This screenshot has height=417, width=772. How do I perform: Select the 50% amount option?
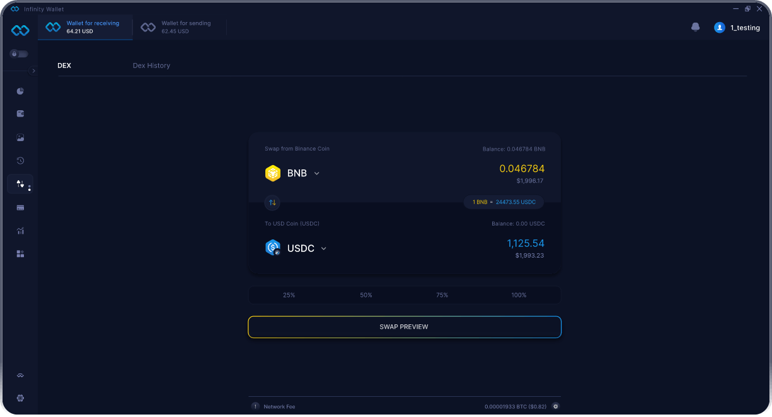point(366,295)
